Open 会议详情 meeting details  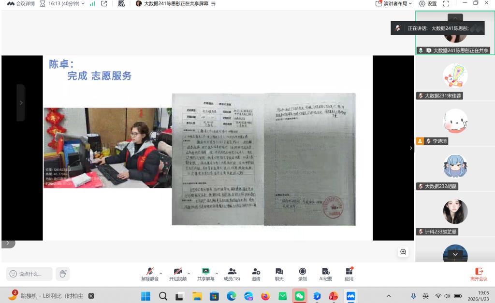(x=21, y=3)
